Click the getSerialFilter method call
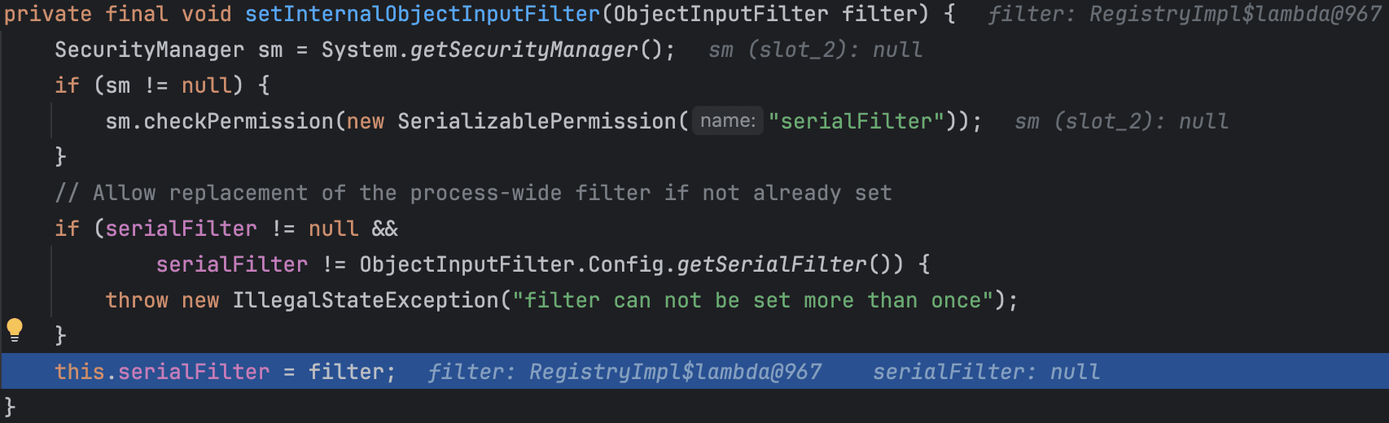 point(772,264)
